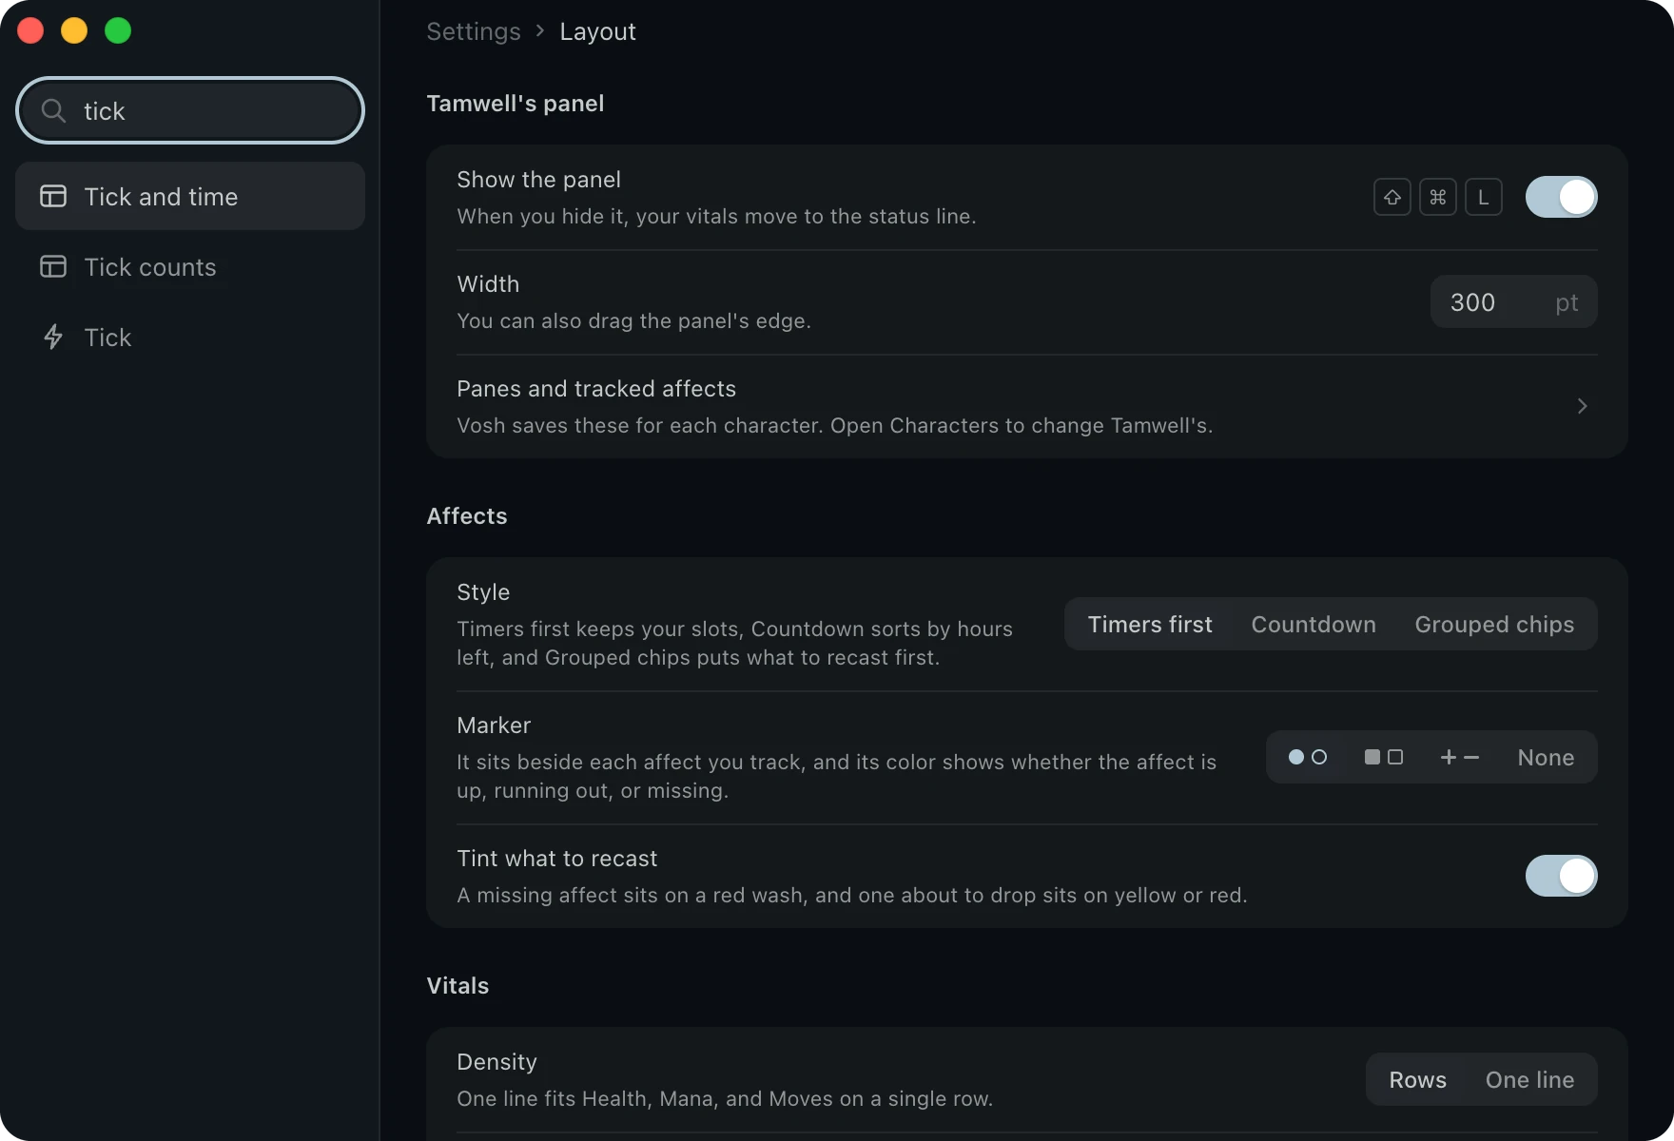The width and height of the screenshot is (1674, 1141).
Task: Open the Tick search result
Action: pos(190,338)
